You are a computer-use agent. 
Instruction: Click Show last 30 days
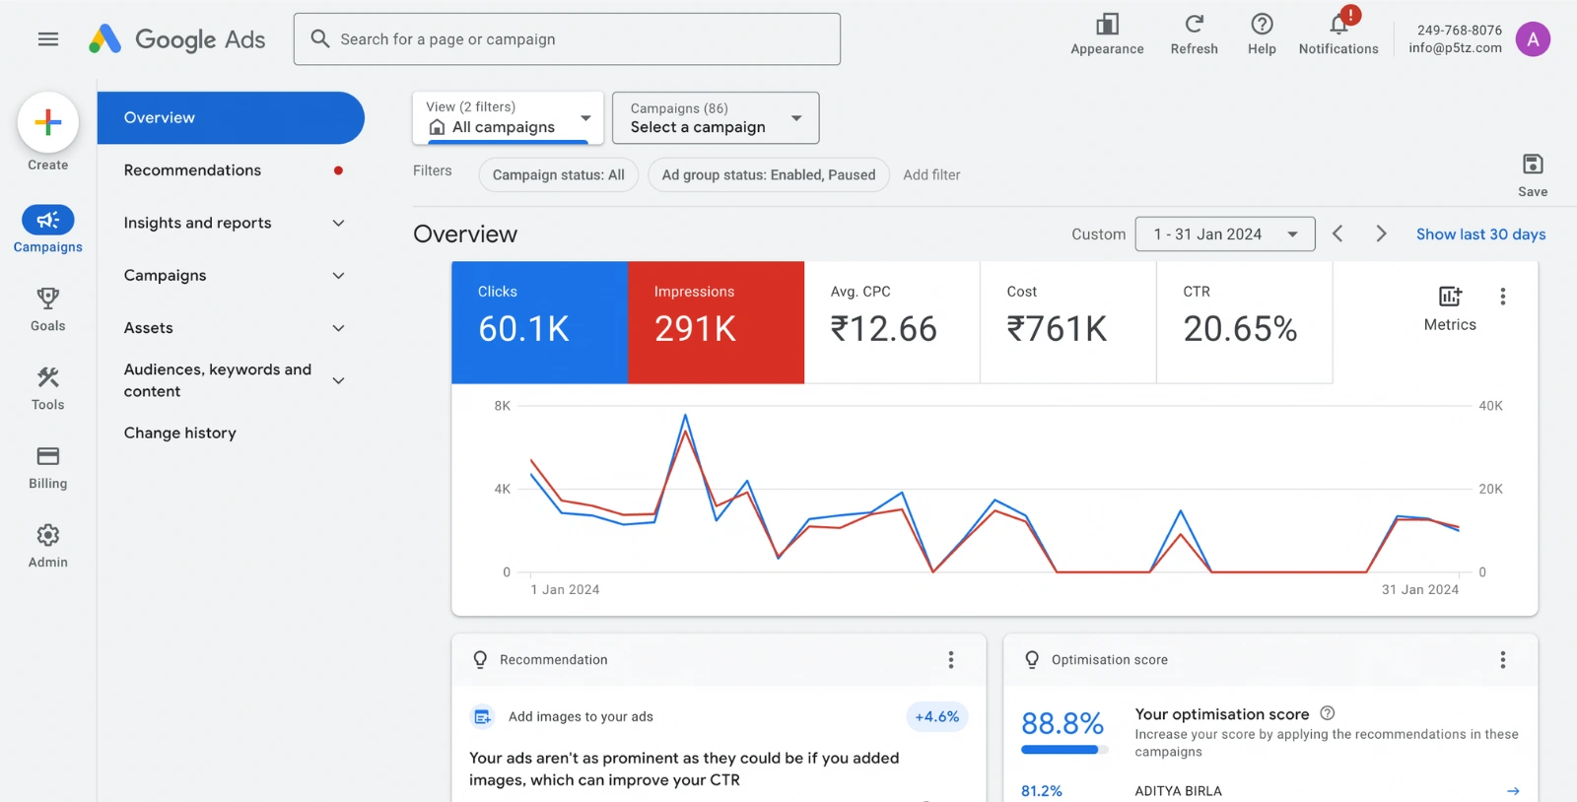click(x=1480, y=234)
